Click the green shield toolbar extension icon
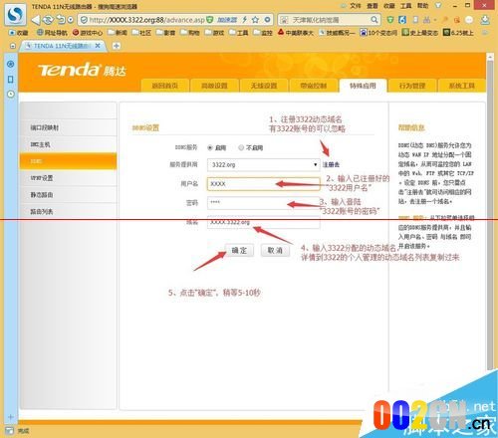The image size is (498, 438). 390,20
